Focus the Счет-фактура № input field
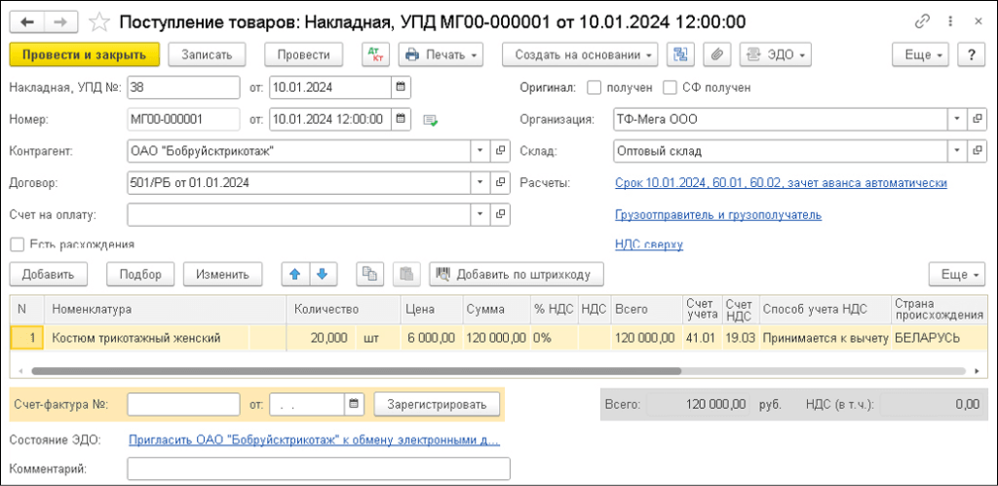Image resolution: width=998 pixels, height=486 pixels. click(183, 404)
